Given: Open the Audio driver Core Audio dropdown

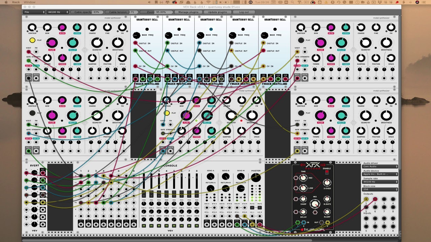Looking at the screenshot, I should [x=380, y=166].
